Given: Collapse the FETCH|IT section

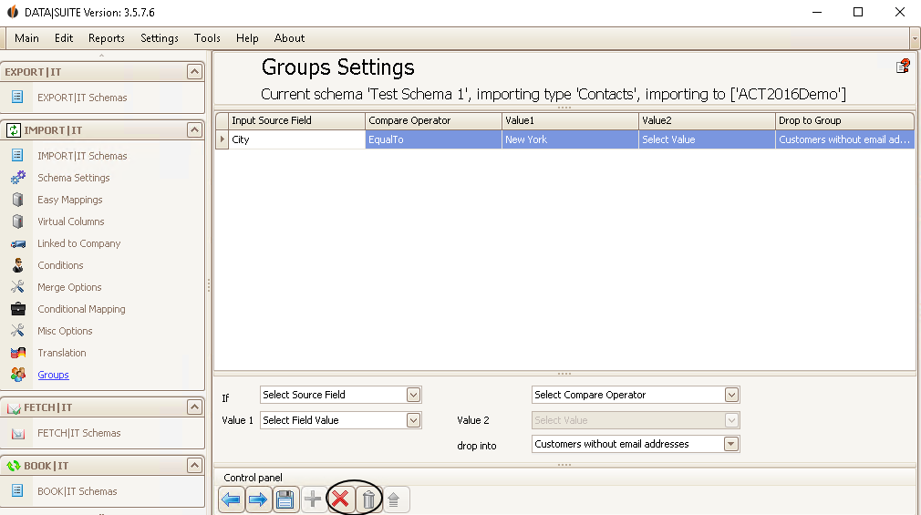Looking at the screenshot, I should pyautogui.click(x=194, y=407).
